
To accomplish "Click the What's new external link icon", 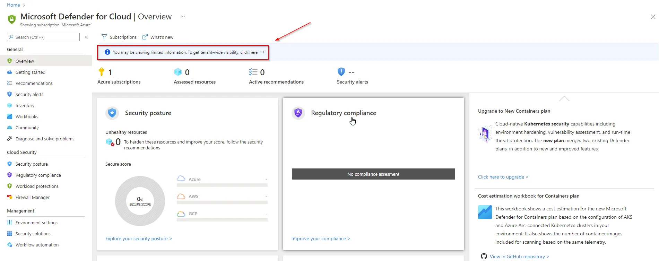I will tap(145, 37).
